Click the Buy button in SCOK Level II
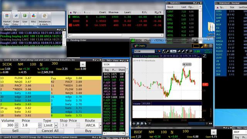The image size is (247, 139). coord(88,131)
